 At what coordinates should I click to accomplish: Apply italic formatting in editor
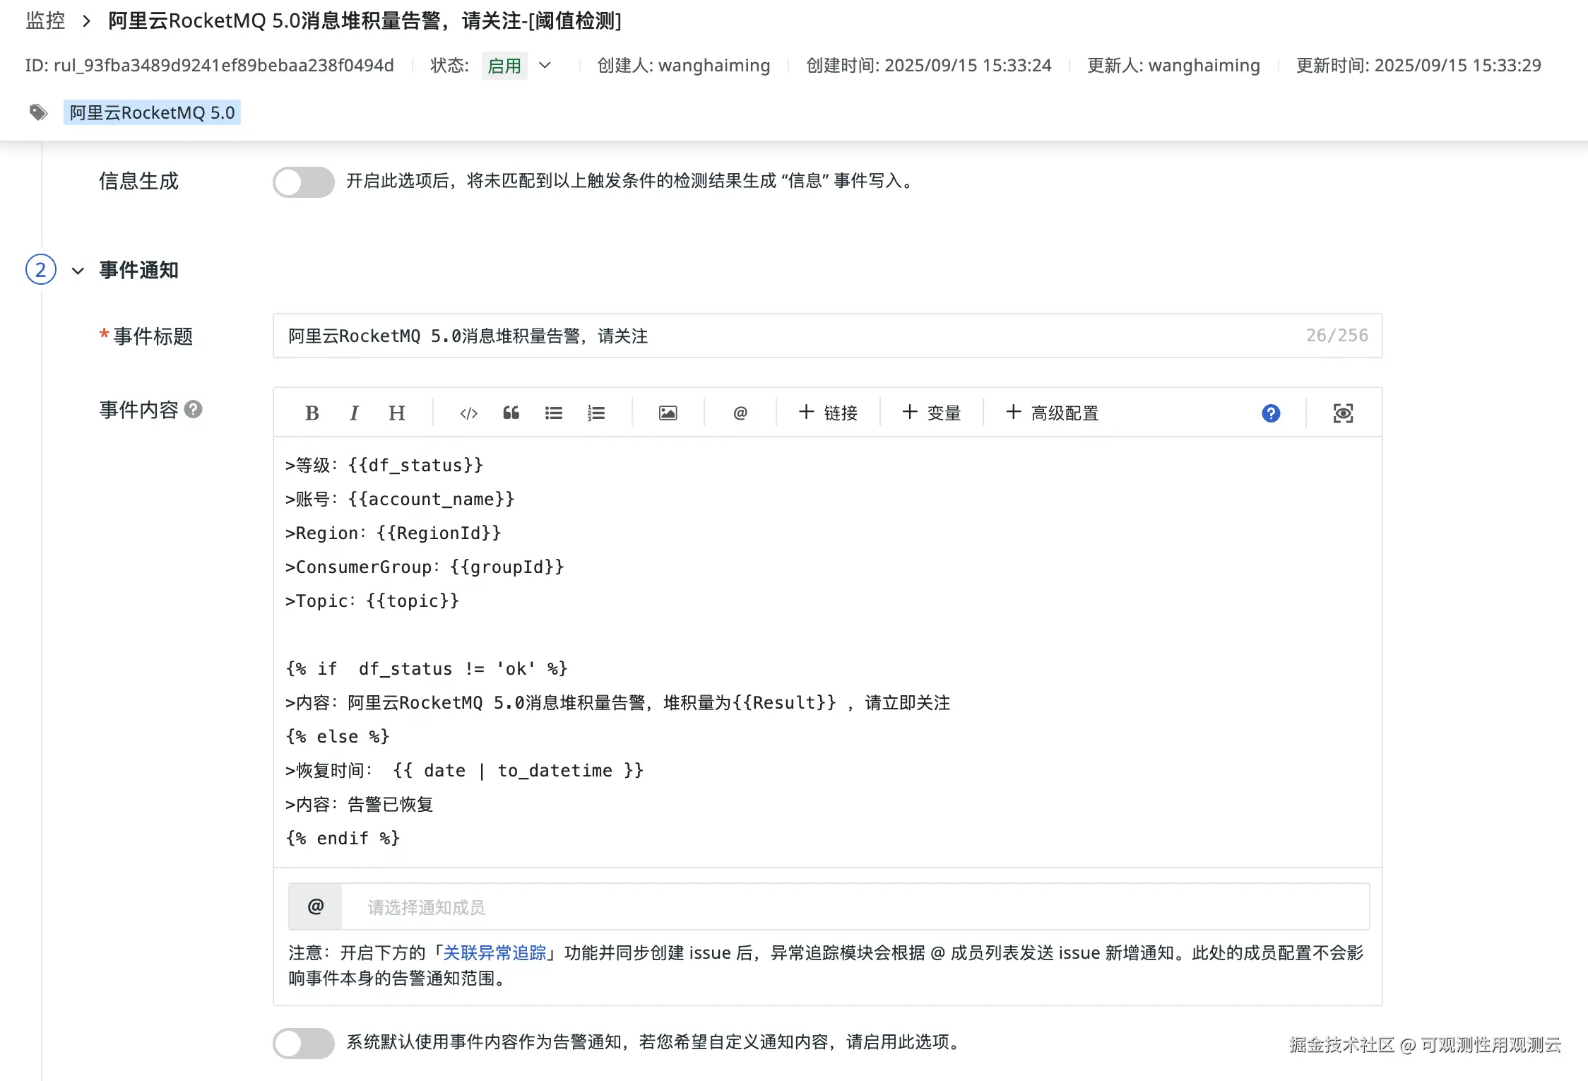pyautogui.click(x=354, y=413)
